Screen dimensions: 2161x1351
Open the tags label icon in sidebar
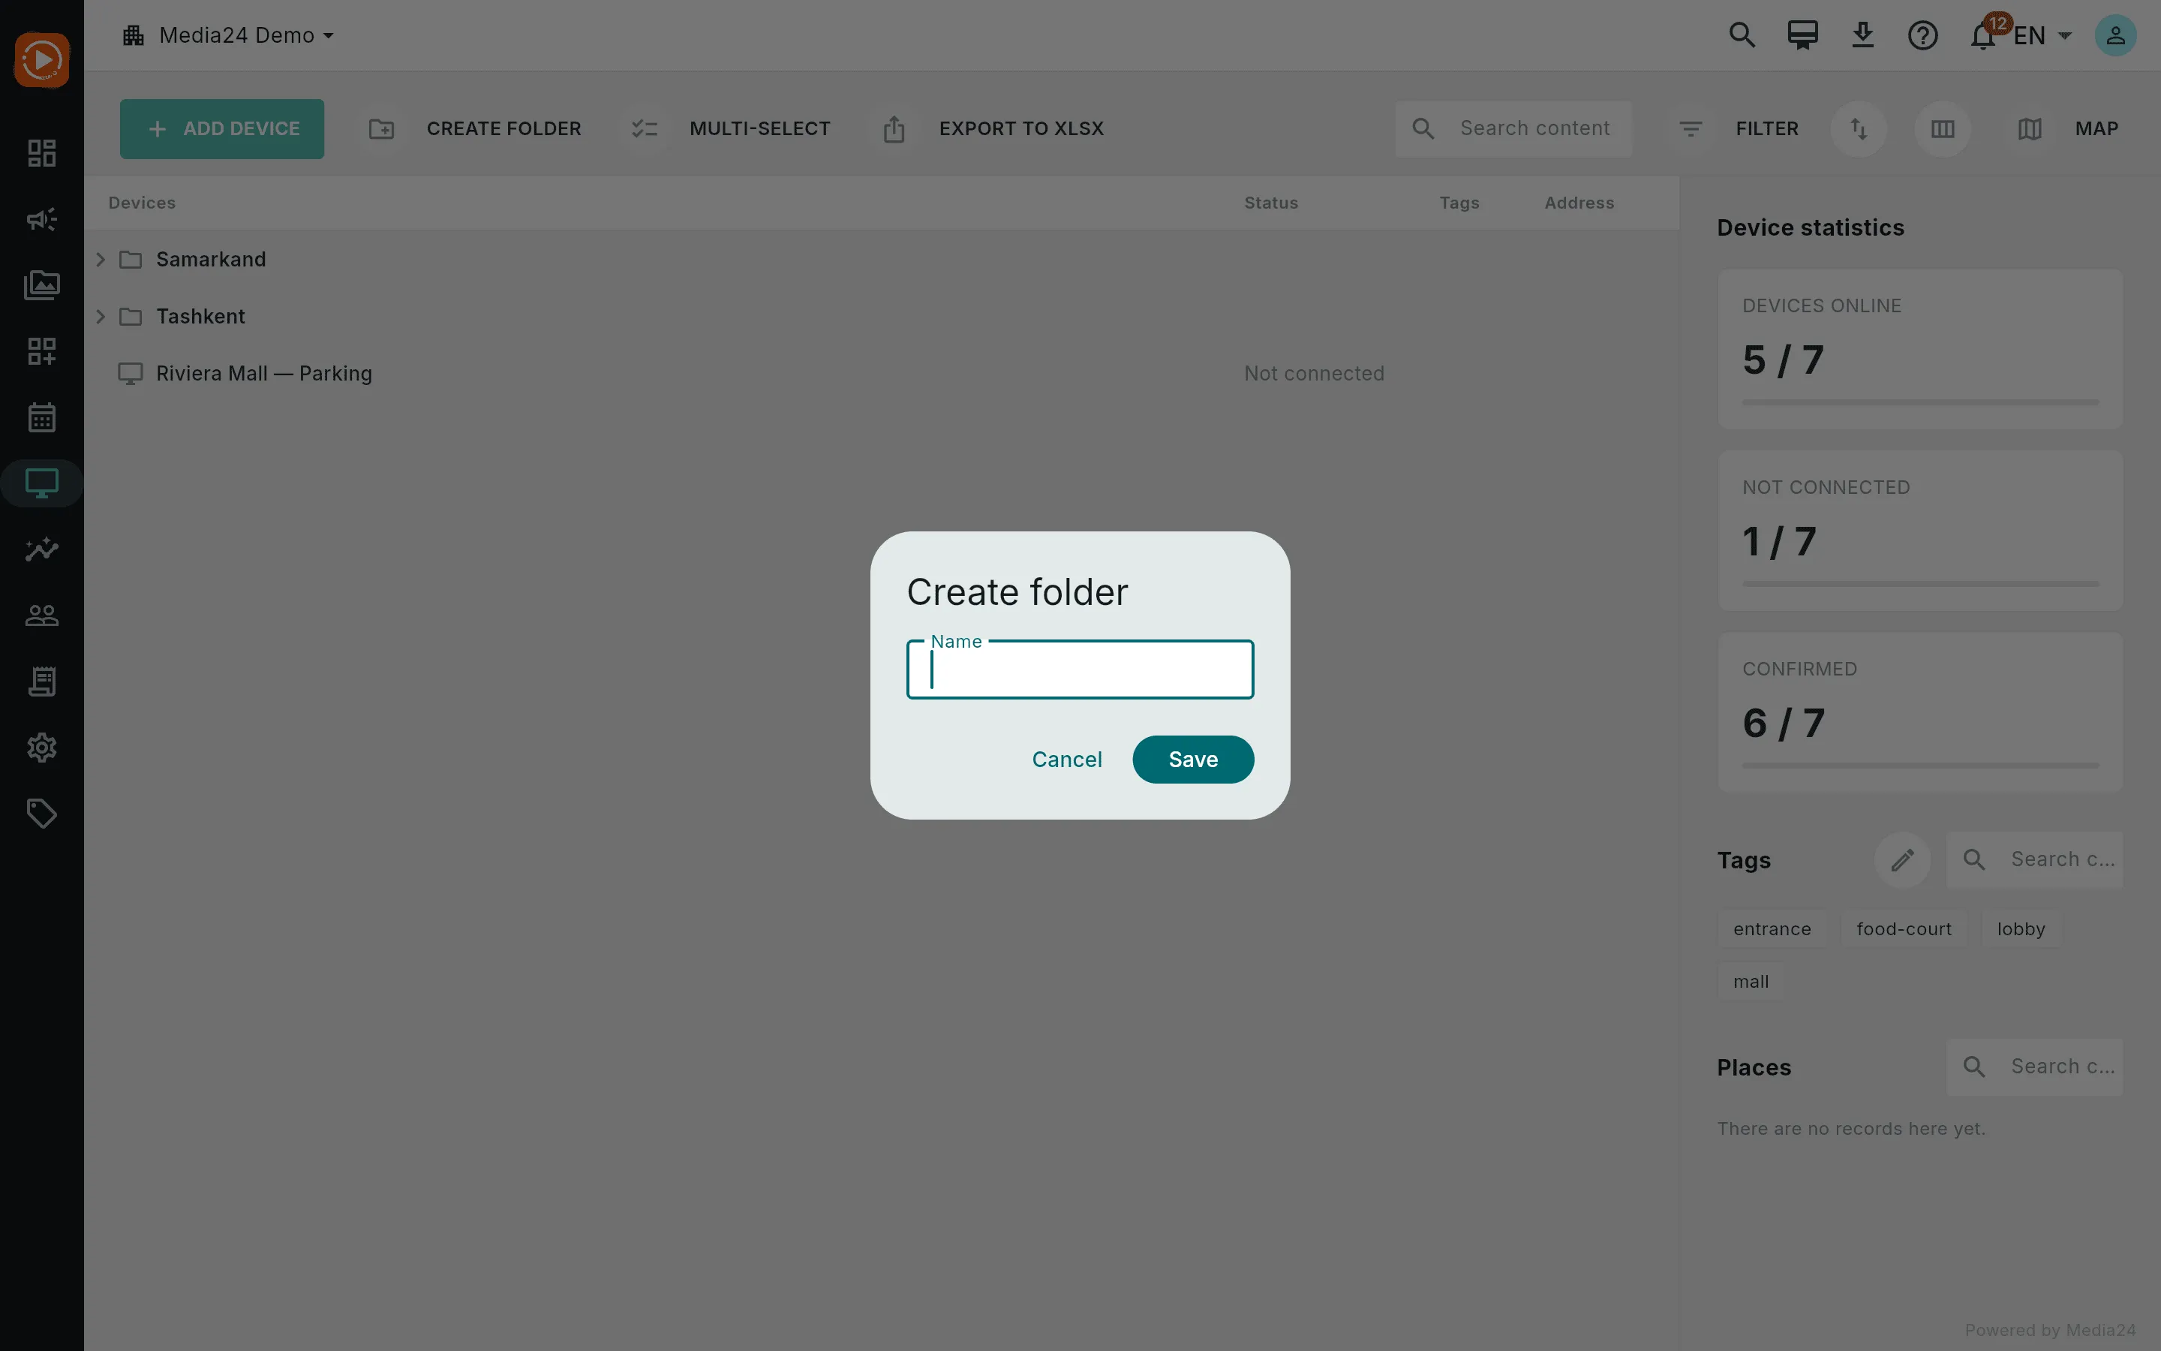[x=42, y=814]
